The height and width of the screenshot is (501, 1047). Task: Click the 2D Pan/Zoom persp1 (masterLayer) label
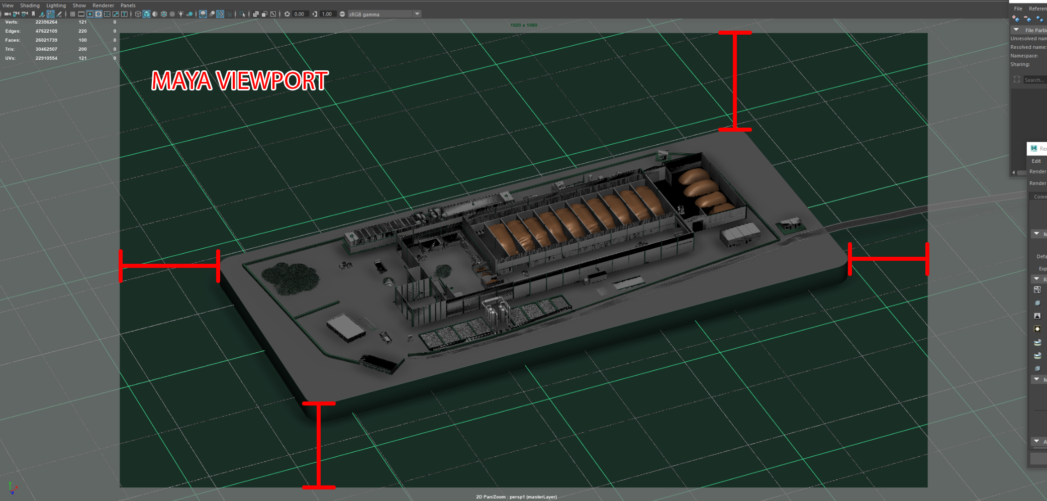pos(516,497)
